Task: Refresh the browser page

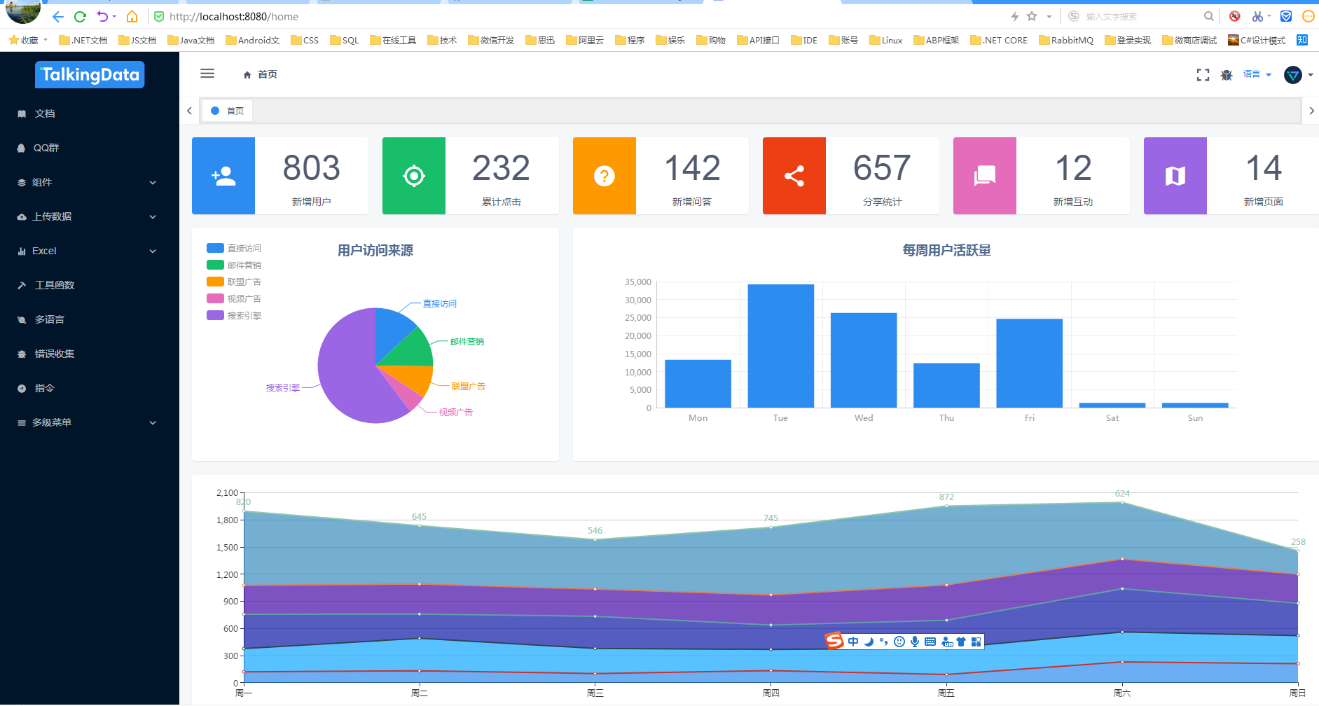Action: (x=80, y=16)
